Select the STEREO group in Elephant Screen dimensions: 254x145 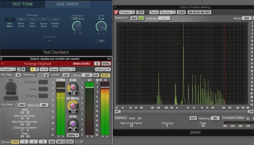pos(15,142)
